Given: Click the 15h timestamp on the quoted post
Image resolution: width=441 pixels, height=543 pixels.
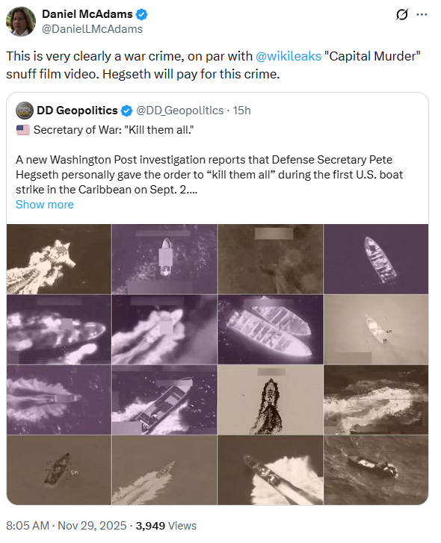Looking at the screenshot, I should point(242,111).
